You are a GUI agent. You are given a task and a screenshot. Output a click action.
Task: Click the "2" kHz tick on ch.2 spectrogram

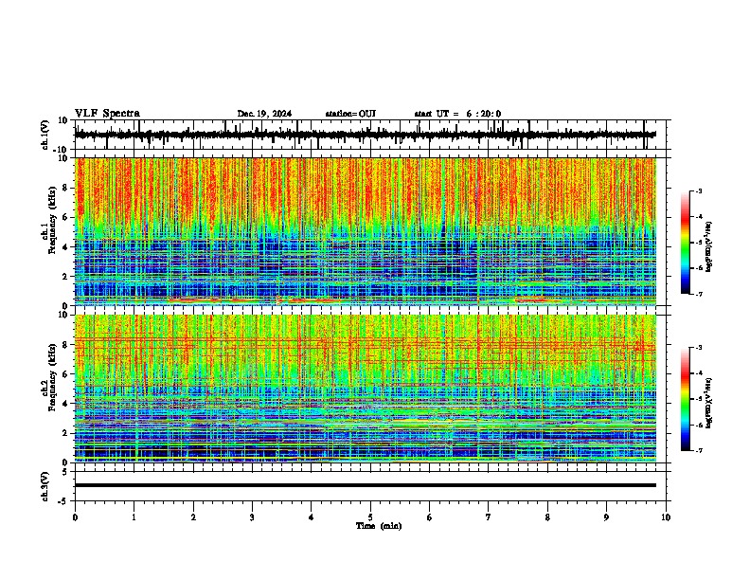[65, 433]
